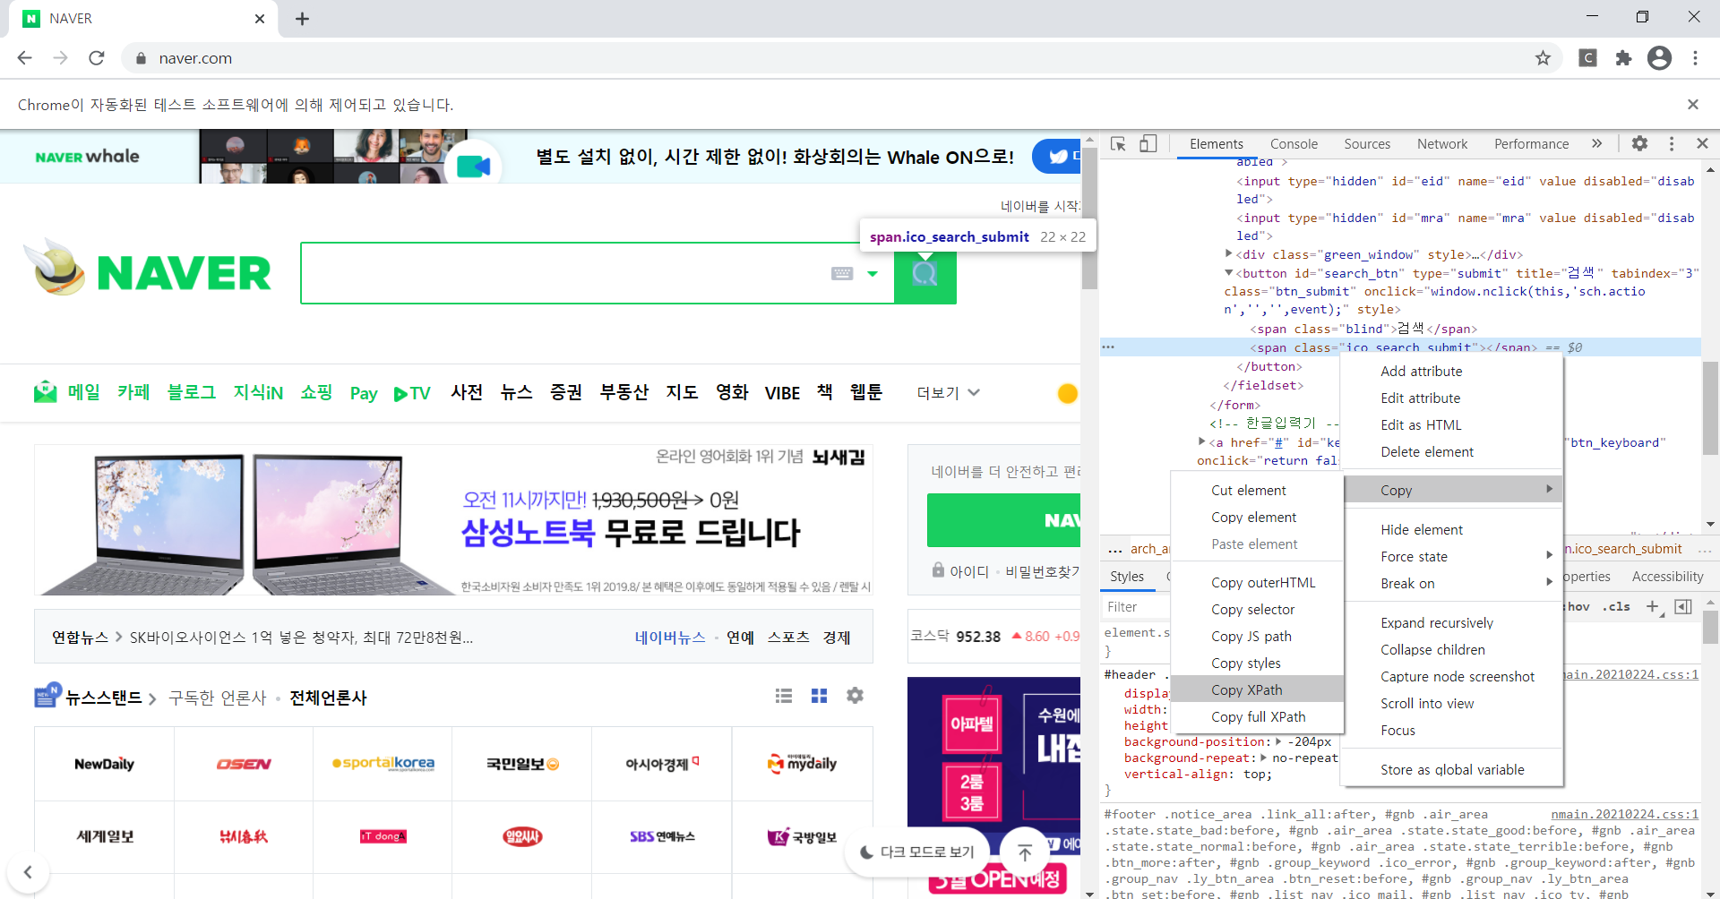Add new style rule plus icon
The image size is (1720, 899).
(x=1653, y=606)
